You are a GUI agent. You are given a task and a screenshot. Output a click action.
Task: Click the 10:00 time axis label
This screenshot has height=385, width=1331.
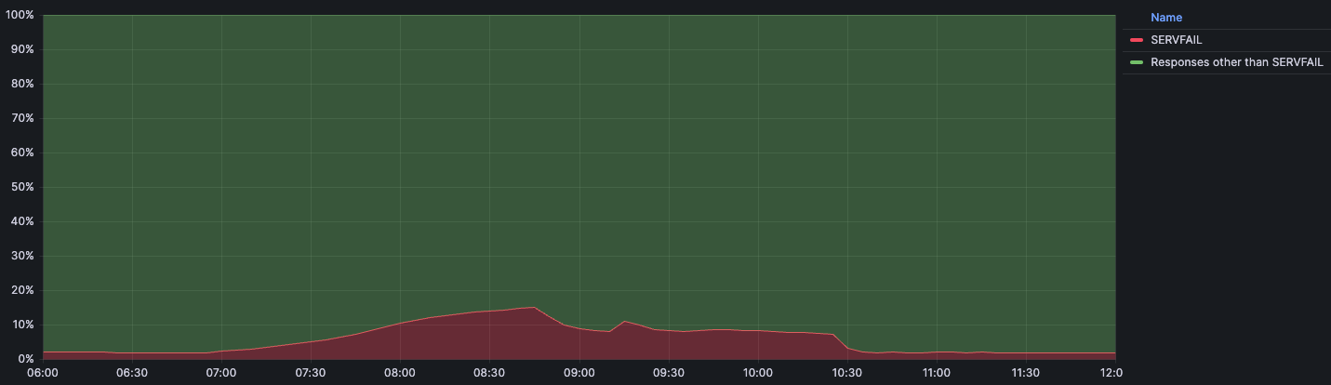(x=758, y=373)
